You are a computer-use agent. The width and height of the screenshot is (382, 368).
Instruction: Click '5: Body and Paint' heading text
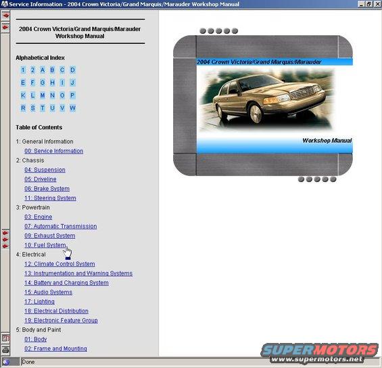click(x=39, y=329)
